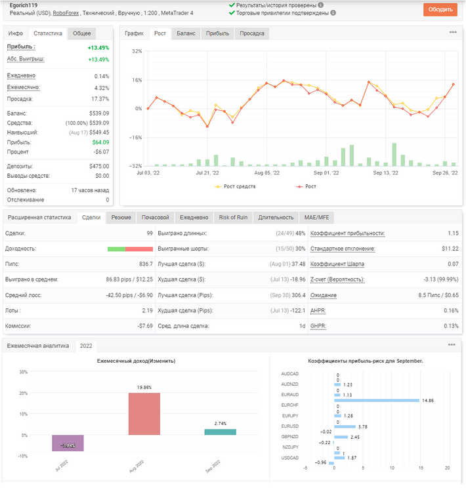Click 'Sep 13, '22' axis label

tap(386, 173)
